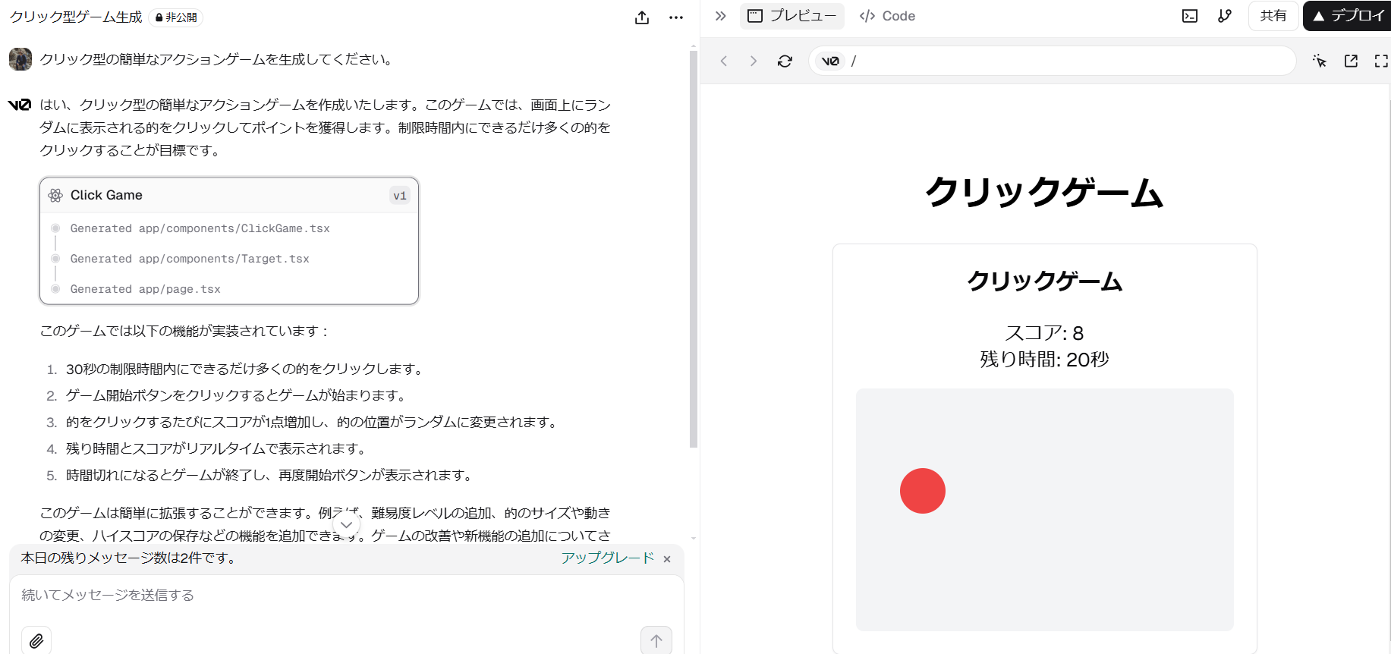Click the user avatar next to the prompt
The height and width of the screenshot is (654, 1391).
coord(20,59)
